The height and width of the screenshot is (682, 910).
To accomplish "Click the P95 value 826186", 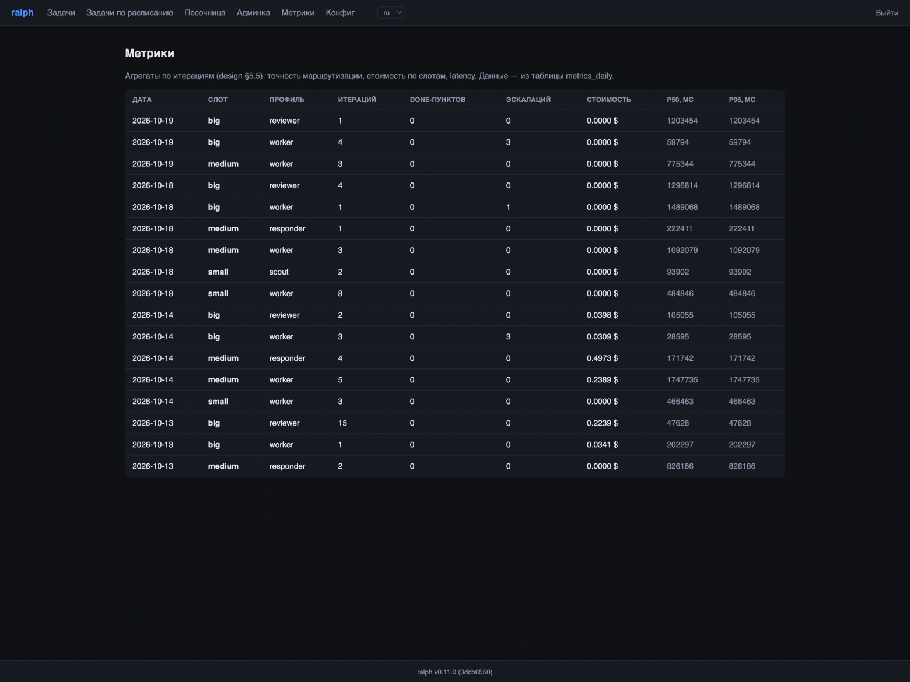I will (742, 466).
